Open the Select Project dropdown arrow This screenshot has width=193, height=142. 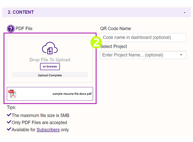(181, 55)
